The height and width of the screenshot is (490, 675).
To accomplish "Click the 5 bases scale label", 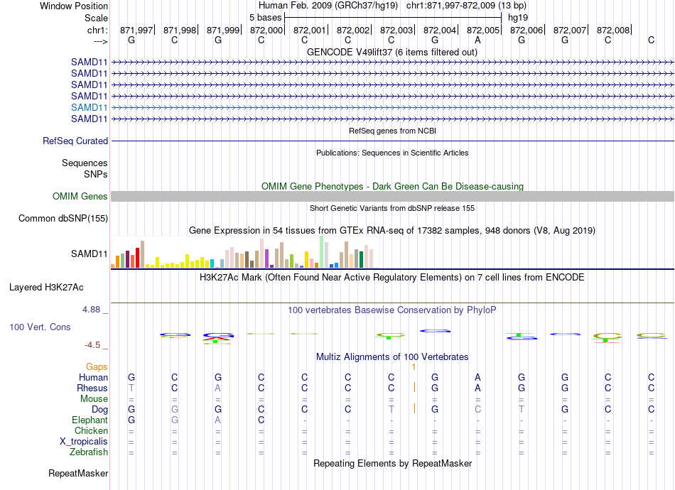I will pos(265,18).
